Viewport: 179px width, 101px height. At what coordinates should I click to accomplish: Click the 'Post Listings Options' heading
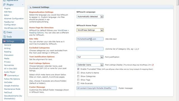[x=39, y=63]
